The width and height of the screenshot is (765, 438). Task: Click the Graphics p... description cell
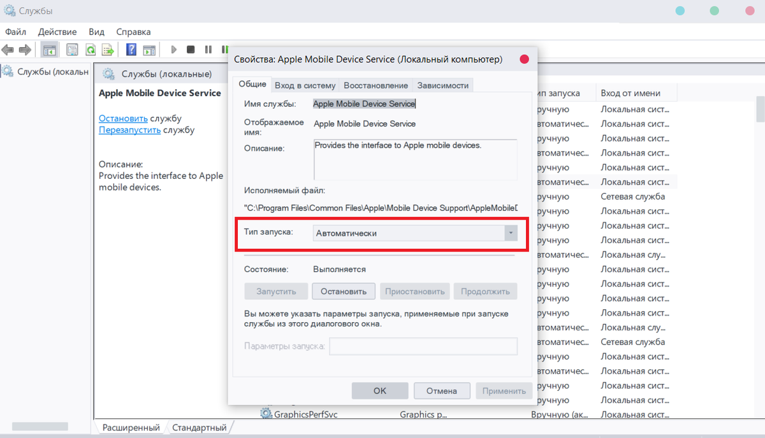tap(424, 414)
